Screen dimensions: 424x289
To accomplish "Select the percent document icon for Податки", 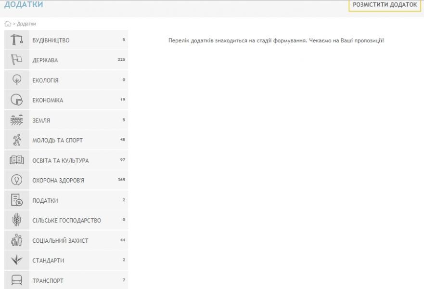I will coord(16,200).
